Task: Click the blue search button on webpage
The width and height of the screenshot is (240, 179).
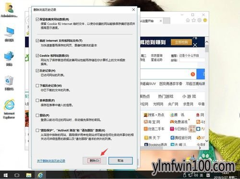Action: (x=201, y=74)
